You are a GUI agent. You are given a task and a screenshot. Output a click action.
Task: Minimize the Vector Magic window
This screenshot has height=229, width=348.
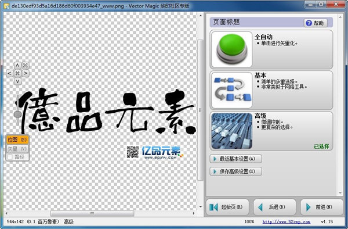point(310,4)
